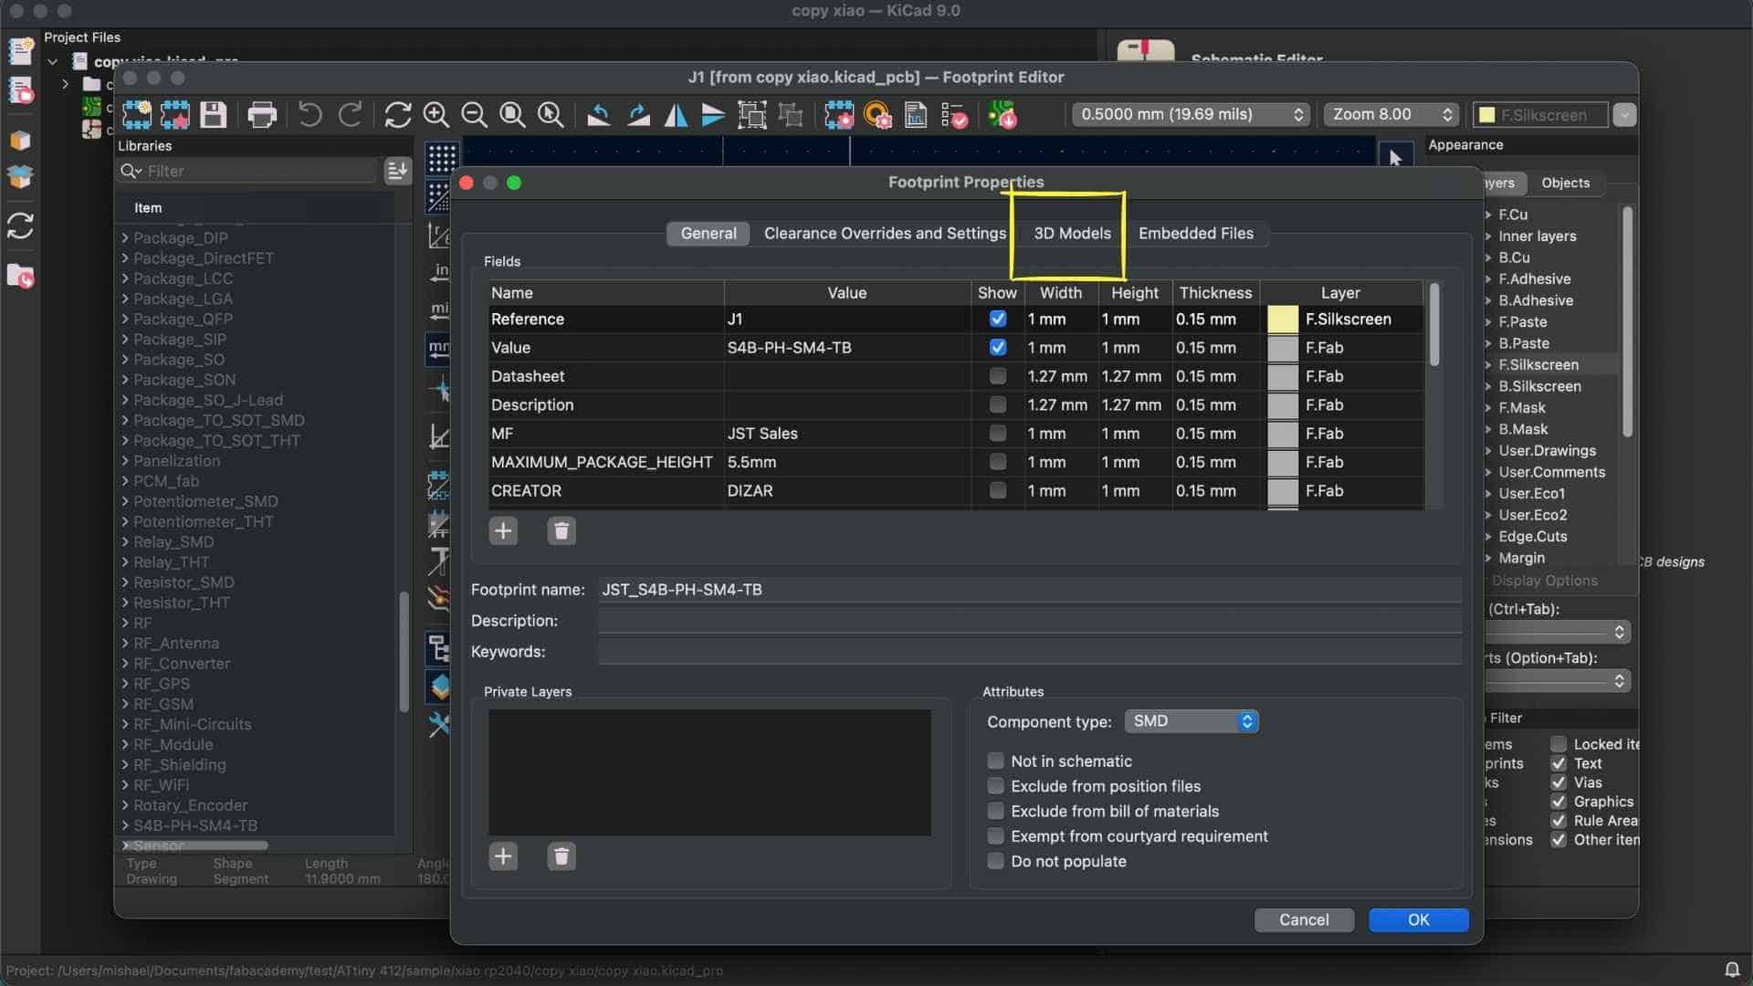The width and height of the screenshot is (1753, 986).
Task: Click the refresh view icon
Action: coord(397,115)
